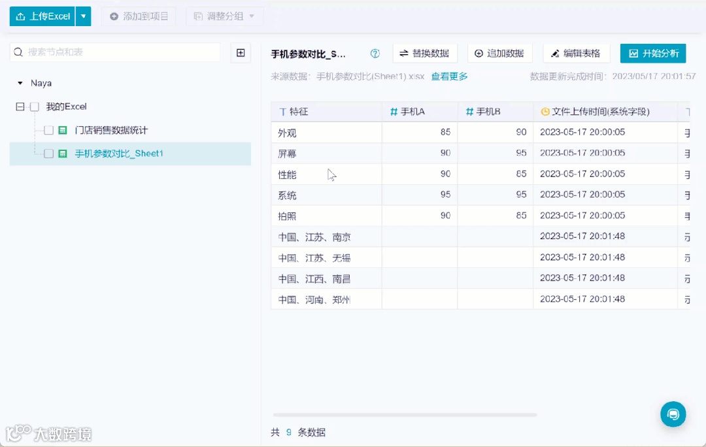This screenshot has height=447, width=706.
Task: Open the chat support bubble icon
Action: tap(673, 414)
